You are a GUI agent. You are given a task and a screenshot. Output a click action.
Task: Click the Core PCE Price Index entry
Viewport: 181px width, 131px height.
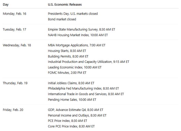coord(71,126)
